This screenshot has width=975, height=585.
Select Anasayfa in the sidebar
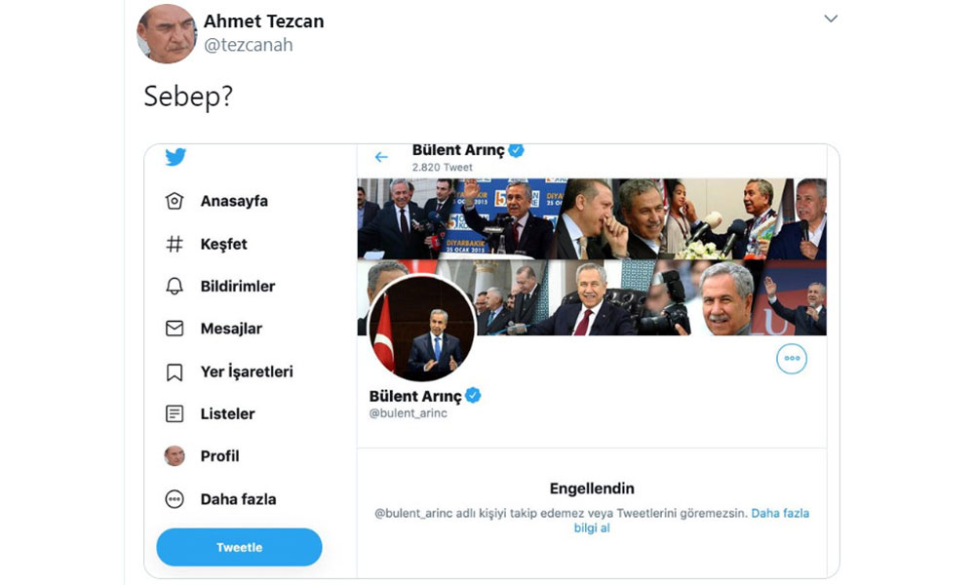coord(234,201)
